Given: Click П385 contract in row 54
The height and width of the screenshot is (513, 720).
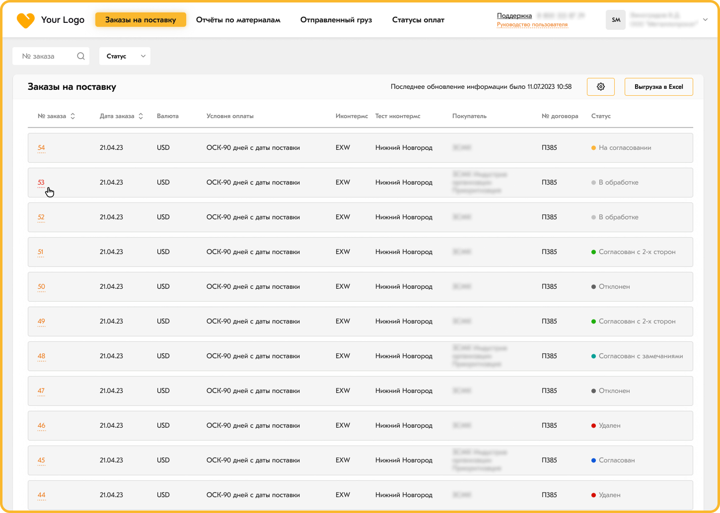Looking at the screenshot, I should (549, 148).
